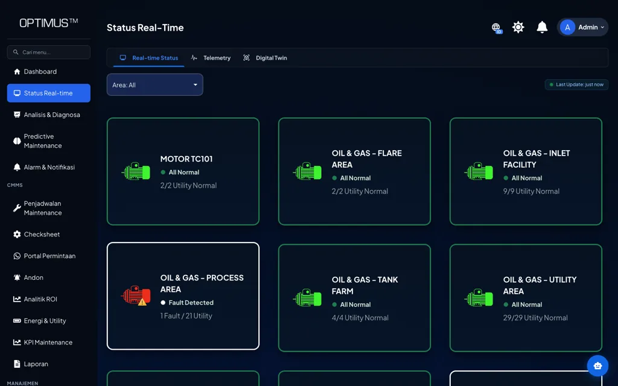Viewport: 618px width, 386px height.
Task: Open Checksheet menu item
Action: [48, 235]
